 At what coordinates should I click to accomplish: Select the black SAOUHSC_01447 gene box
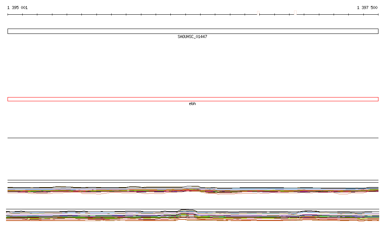click(x=193, y=31)
